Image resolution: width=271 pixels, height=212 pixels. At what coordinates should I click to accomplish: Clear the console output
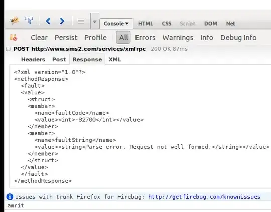point(39,38)
